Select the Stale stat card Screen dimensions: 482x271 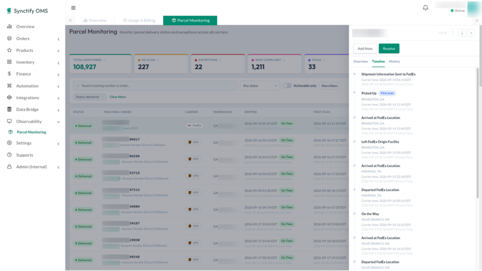[x=327, y=64]
